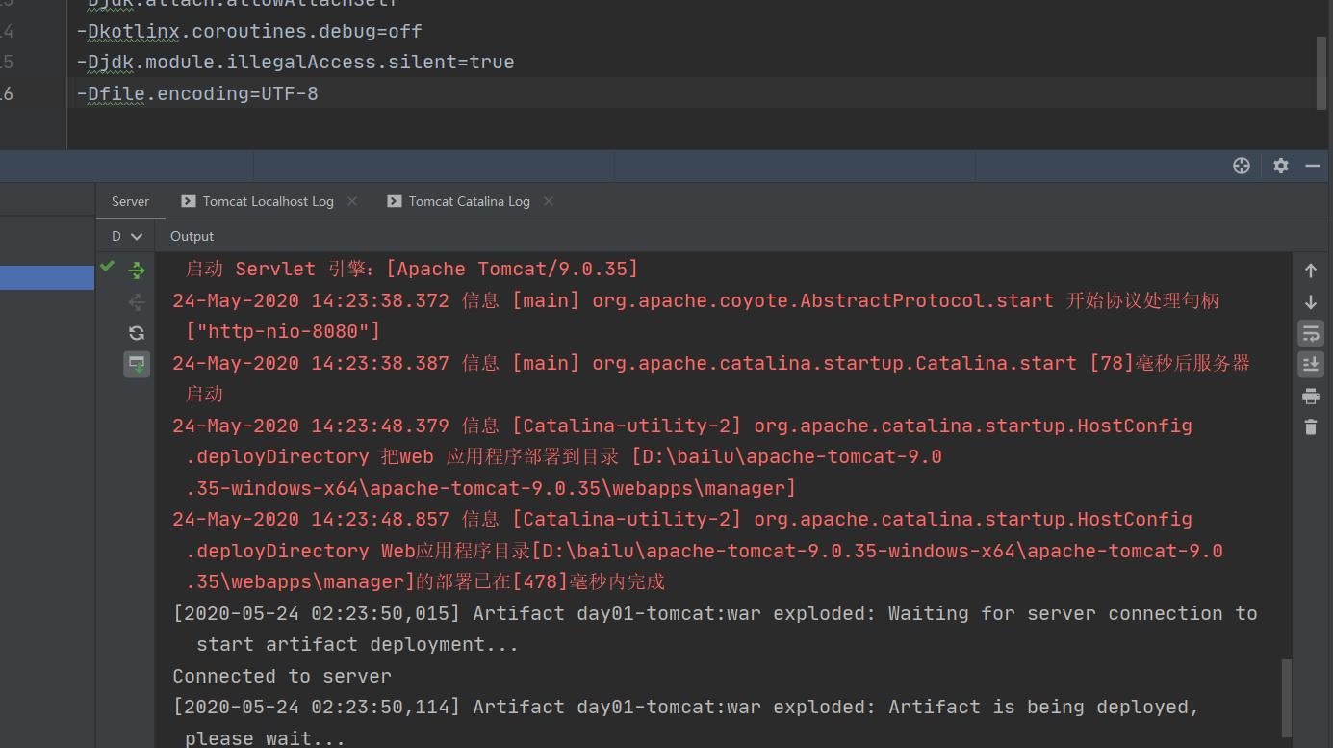Image resolution: width=1333 pixels, height=748 pixels.
Task: Click the 14:23:48.379 HostConfig log entry
Action: point(682,456)
